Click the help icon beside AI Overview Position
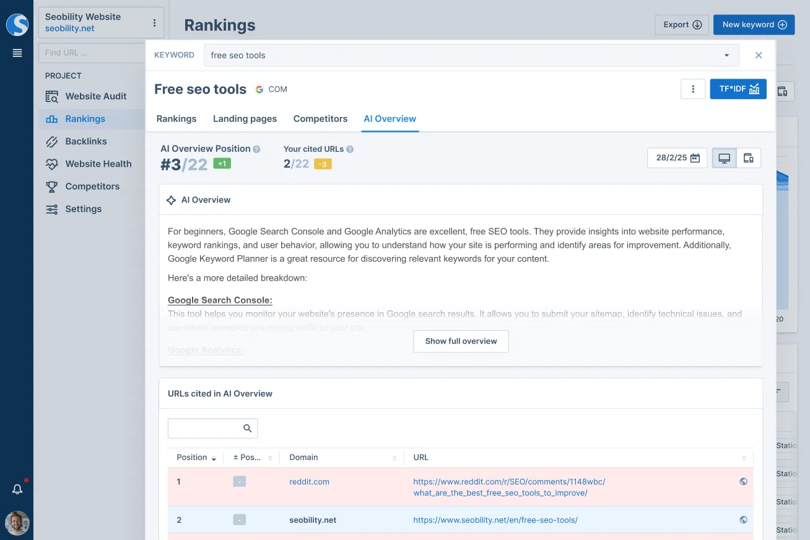810x540 pixels. coord(256,149)
